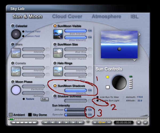
Task: Toggle the Comets option button
Action: [13, 63]
